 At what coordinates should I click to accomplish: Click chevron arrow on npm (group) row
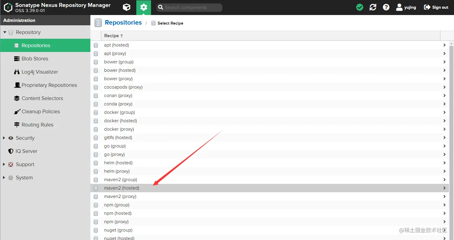pos(444,205)
